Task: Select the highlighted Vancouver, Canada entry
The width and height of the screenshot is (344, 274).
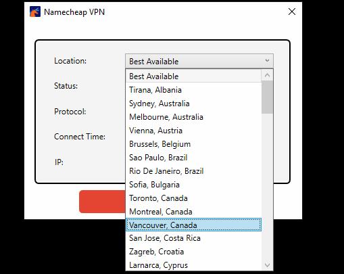Action: [x=193, y=225]
